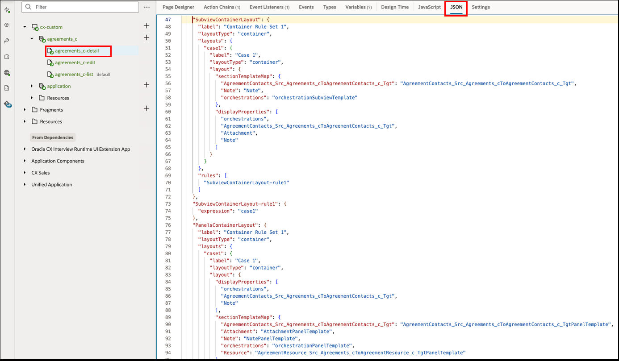Image resolution: width=619 pixels, height=361 pixels.
Task: Open the Settings tab
Action: click(x=481, y=7)
